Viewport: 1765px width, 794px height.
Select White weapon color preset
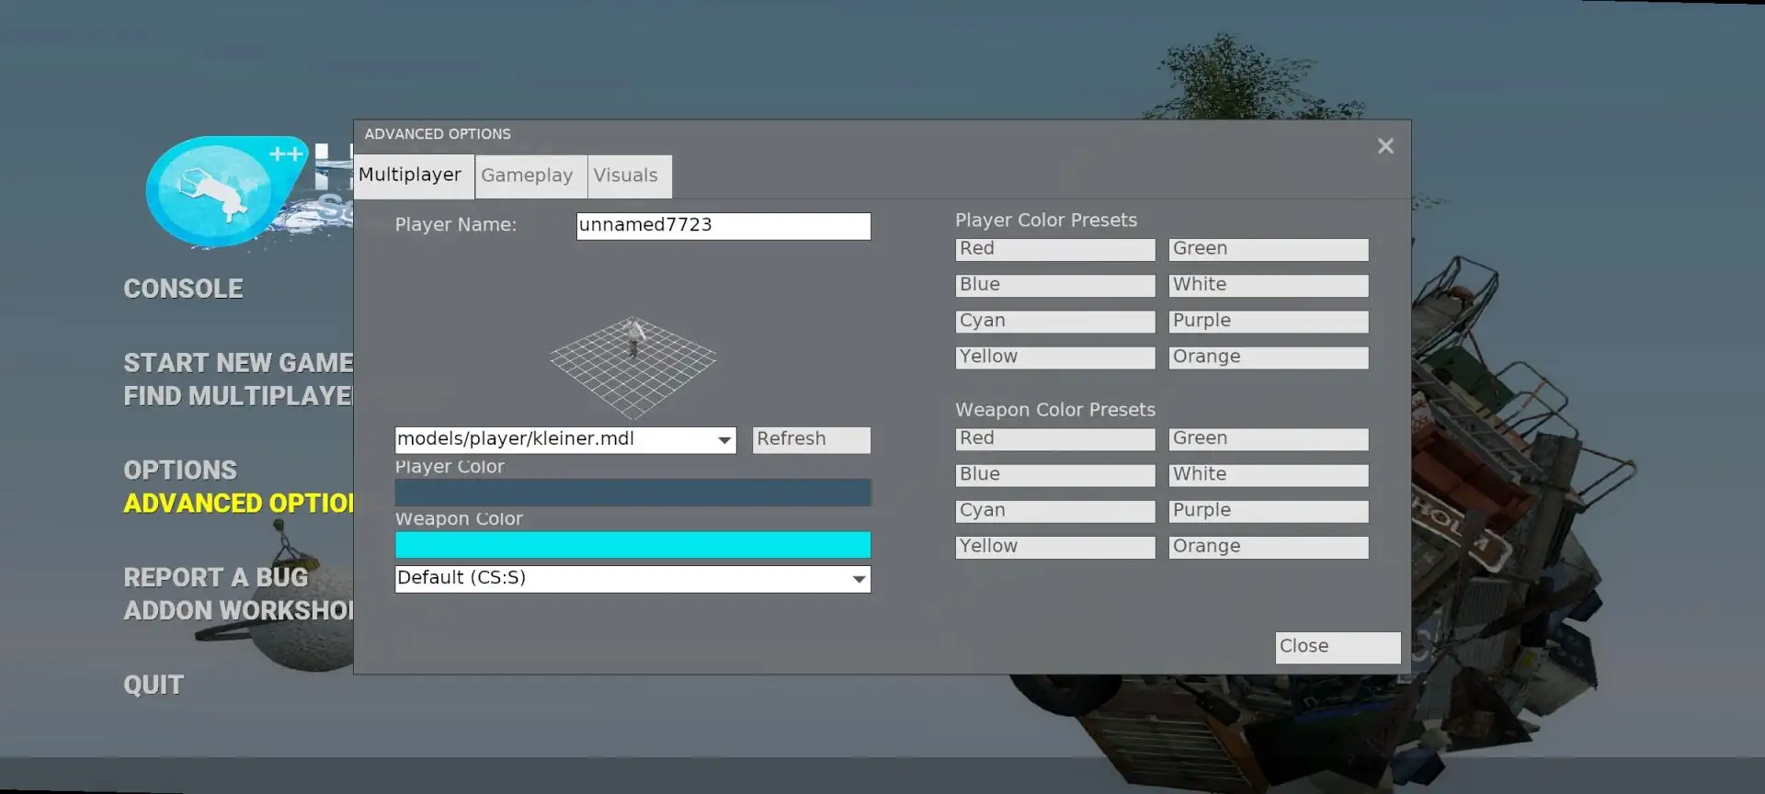[x=1269, y=475]
